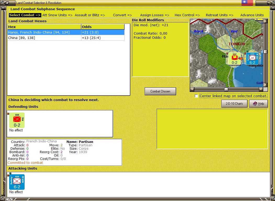The image size is (275, 201).
Task: Click the Fractional Odds: 0 text
Action: [149, 37]
